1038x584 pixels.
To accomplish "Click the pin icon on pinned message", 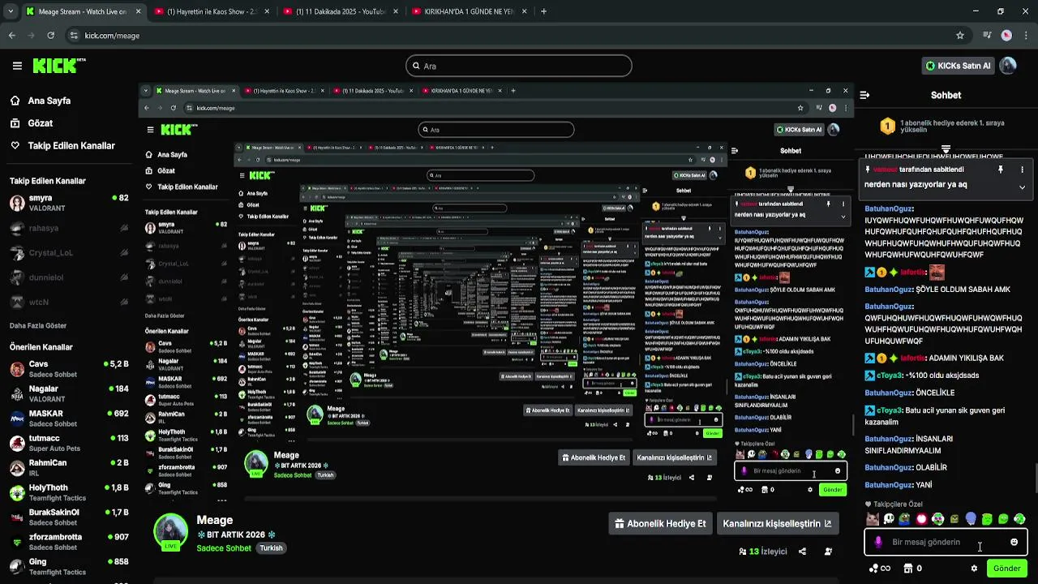I will (x=1001, y=170).
